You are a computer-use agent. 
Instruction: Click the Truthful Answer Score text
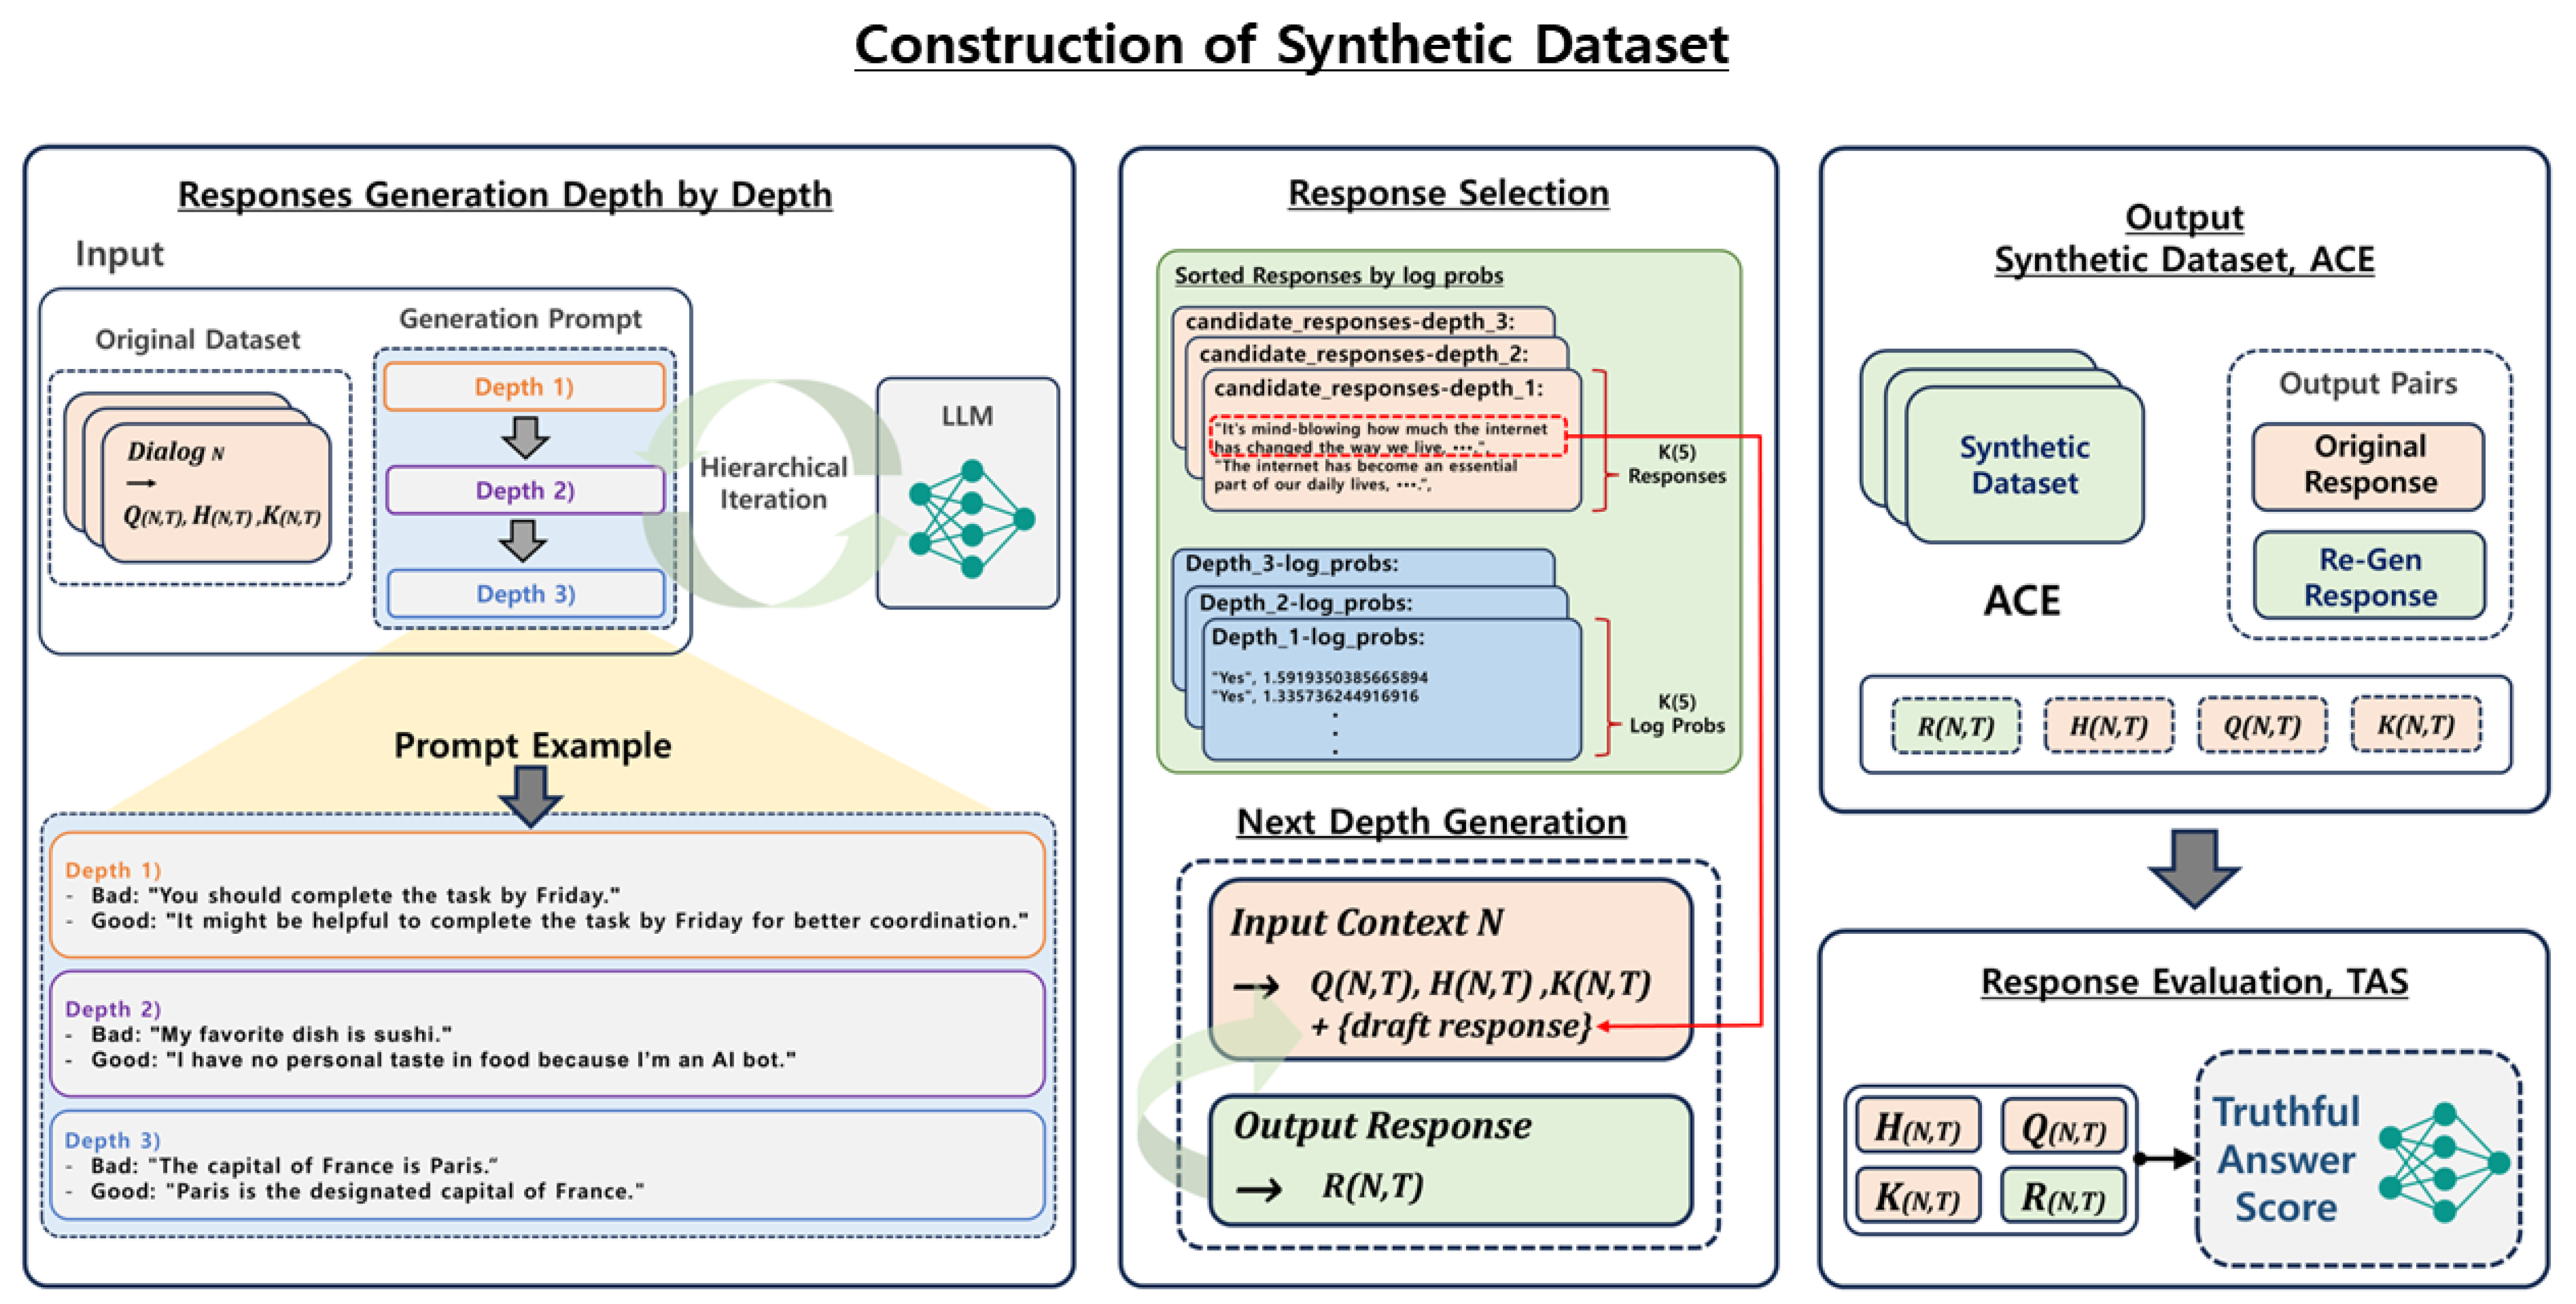click(2286, 1159)
